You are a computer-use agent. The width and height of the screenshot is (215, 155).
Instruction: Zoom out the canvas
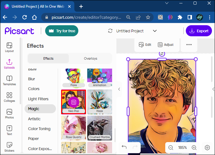(x=170, y=148)
